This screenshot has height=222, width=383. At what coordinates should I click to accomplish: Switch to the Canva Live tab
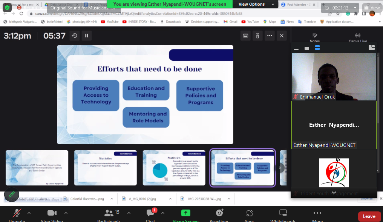click(x=358, y=38)
